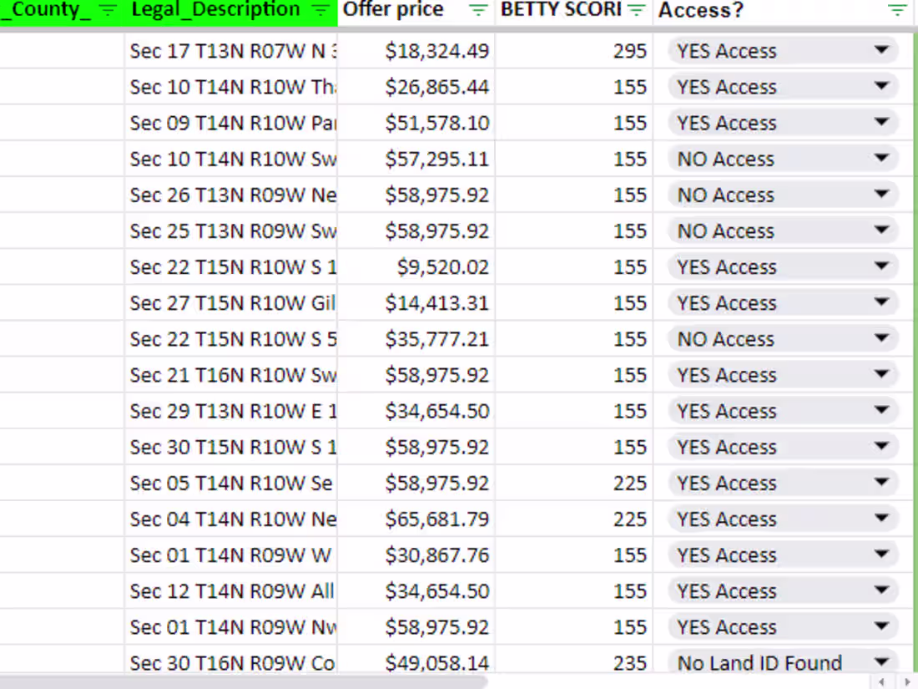Click the horizontal scroll right arrow
Screen dimensions: 918x689
pyautogui.click(x=905, y=681)
